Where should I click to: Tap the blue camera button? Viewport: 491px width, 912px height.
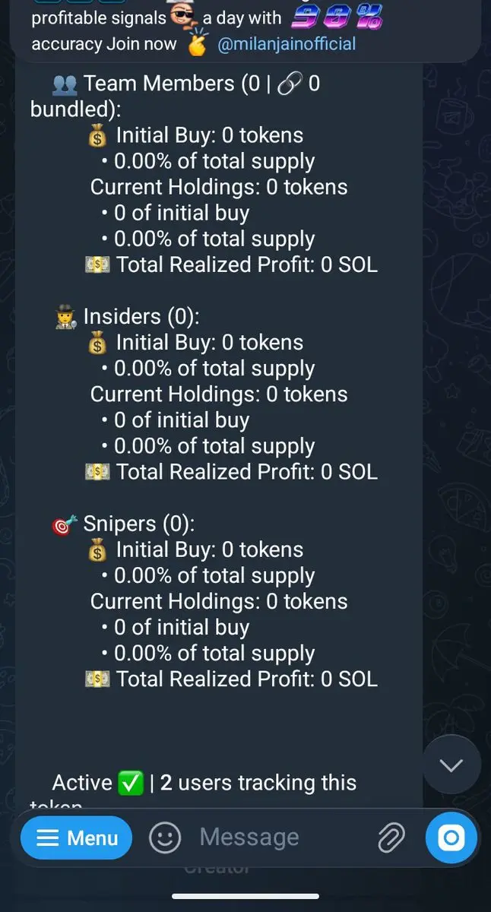click(451, 838)
